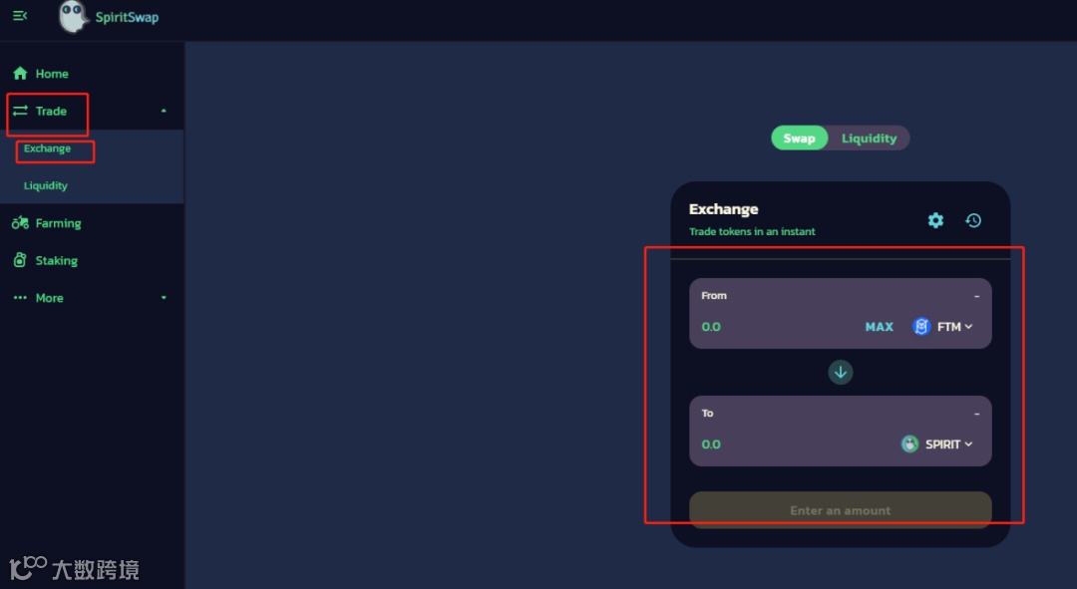Click the SPIRIT token icon
1077x589 pixels.
[x=909, y=444]
